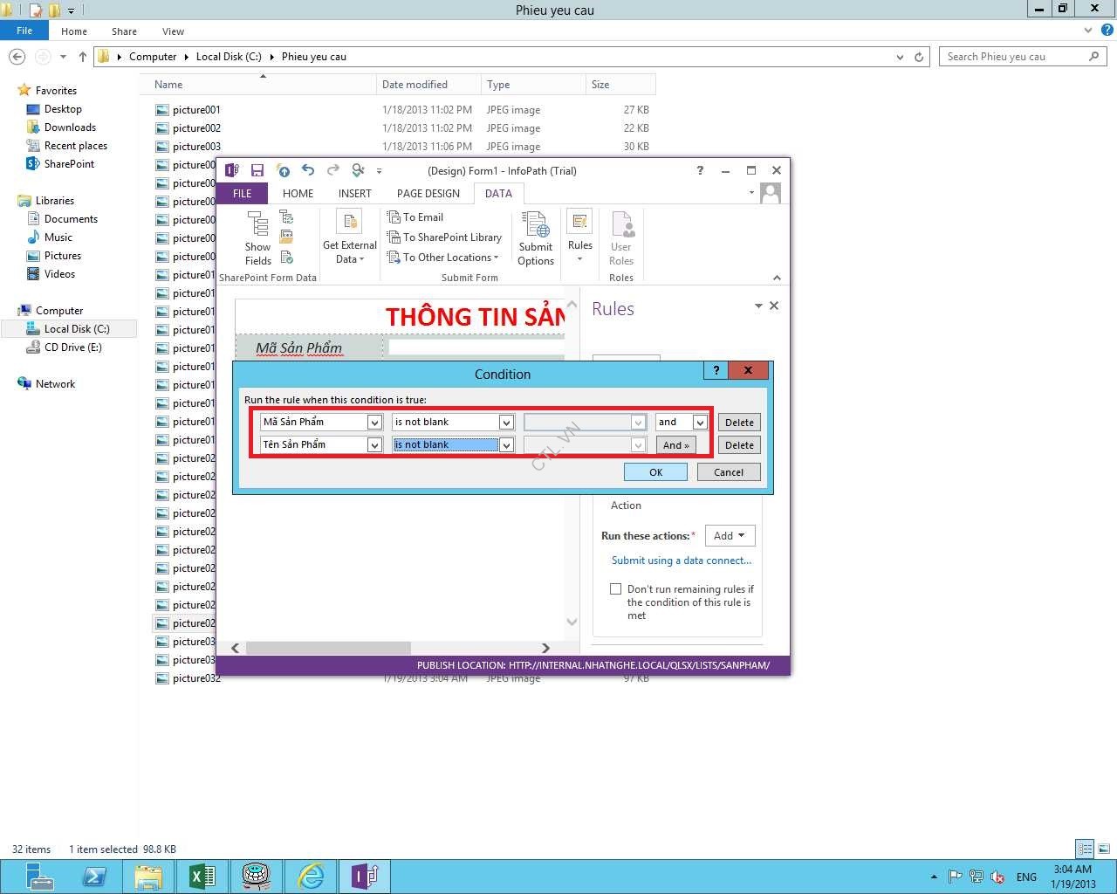This screenshot has height=894, width=1117.
Task: Click the Submit Options icon
Action: coord(535,225)
